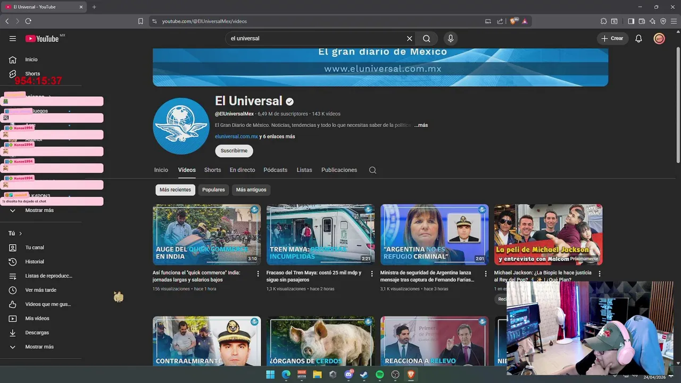This screenshot has width=681, height=383.
Task: Open options for the Michael Jackson video
Action: (x=600, y=273)
